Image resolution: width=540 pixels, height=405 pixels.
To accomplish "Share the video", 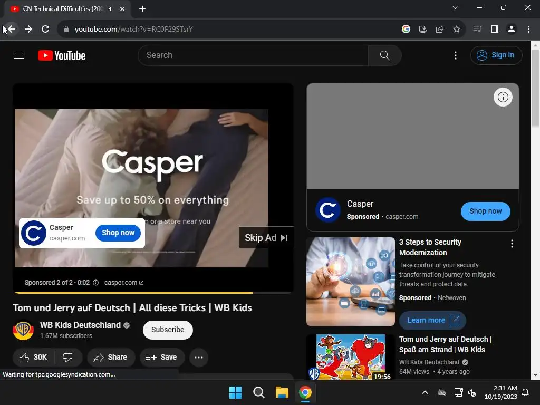I will [x=110, y=358].
